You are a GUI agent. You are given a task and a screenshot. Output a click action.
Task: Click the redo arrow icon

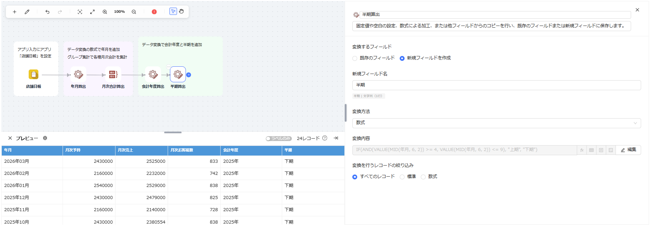[x=60, y=12]
